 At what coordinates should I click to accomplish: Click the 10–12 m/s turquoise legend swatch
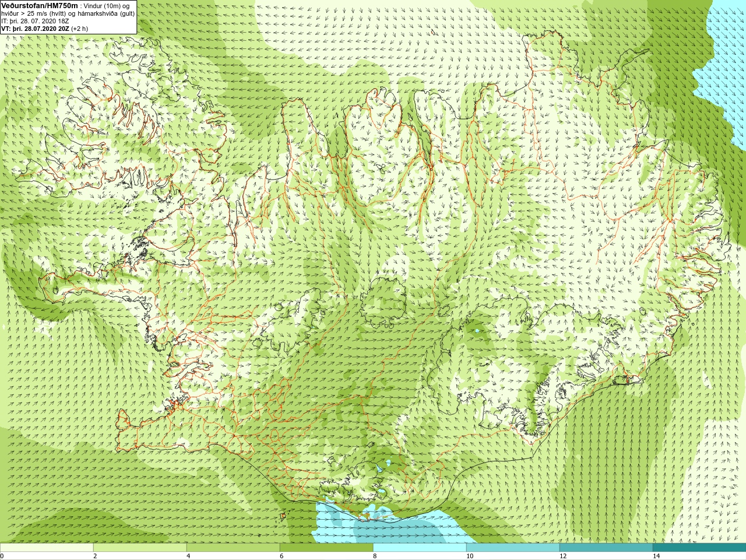point(513,548)
